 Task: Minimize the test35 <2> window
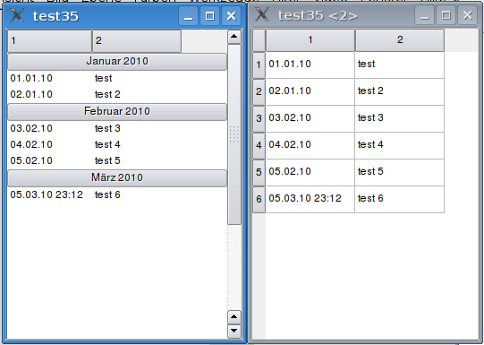424,15
